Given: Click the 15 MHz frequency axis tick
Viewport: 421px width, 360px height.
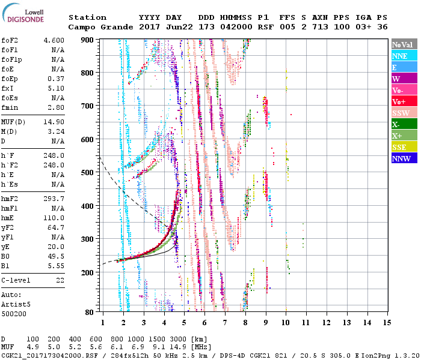Looking at the screenshot, I should coord(387,322).
